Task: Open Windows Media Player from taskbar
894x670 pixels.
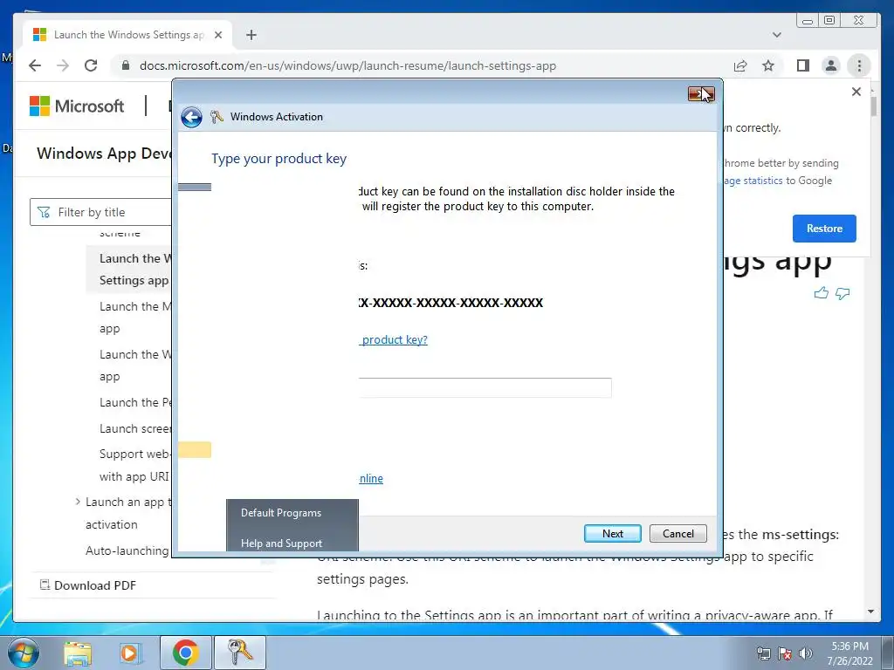Action: click(130, 653)
